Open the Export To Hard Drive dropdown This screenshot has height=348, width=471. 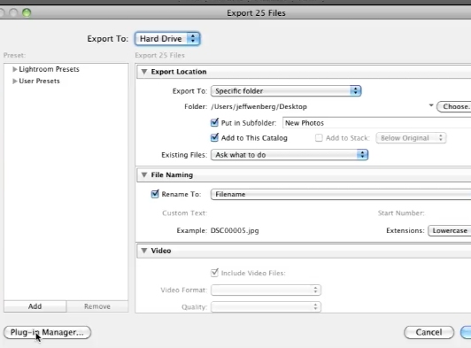click(167, 39)
